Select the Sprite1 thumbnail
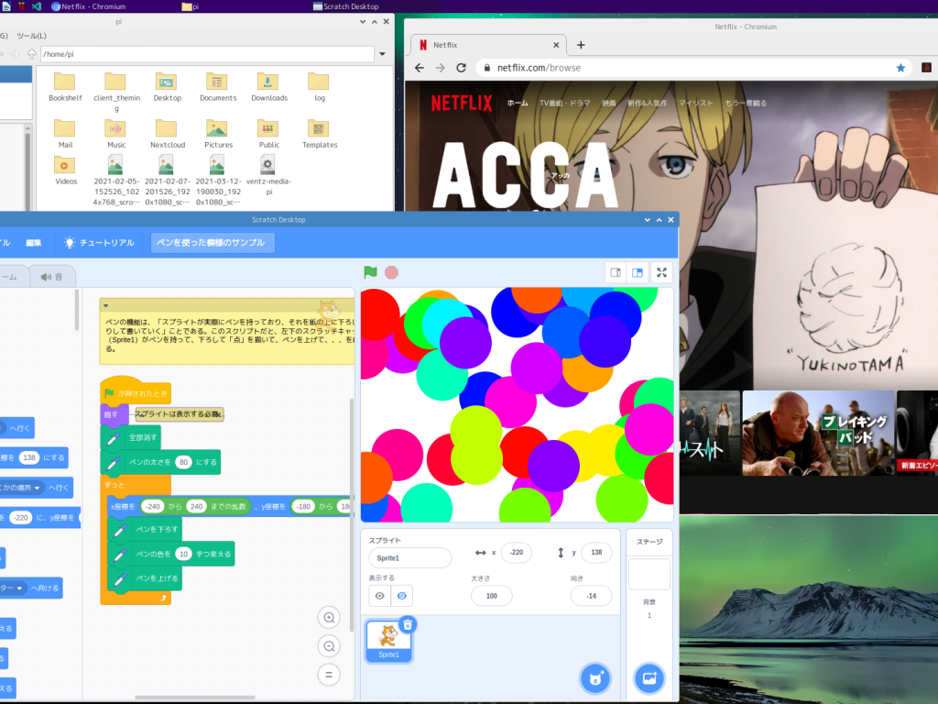This screenshot has height=704, width=938. 388,641
